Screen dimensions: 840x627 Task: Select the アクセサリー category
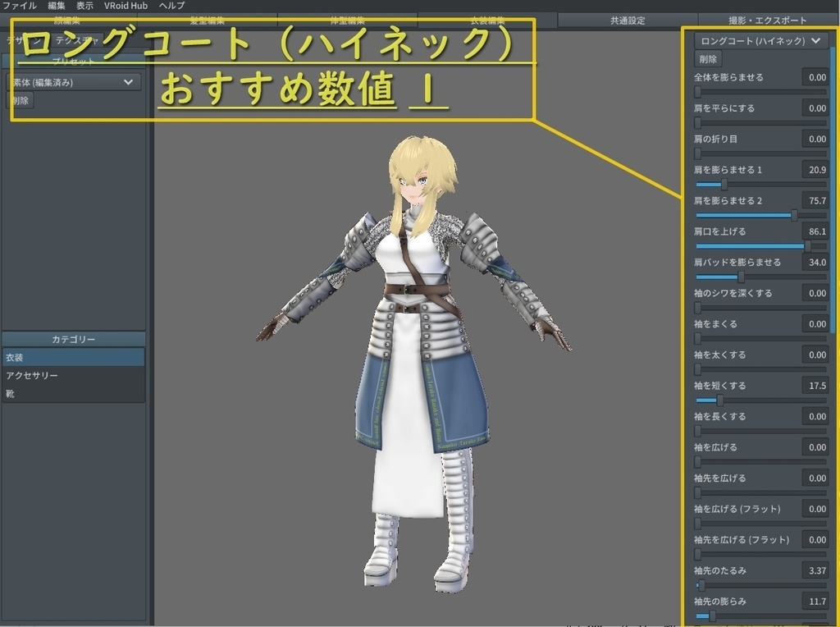click(x=74, y=376)
